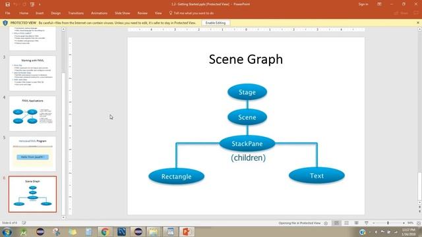The width and height of the screenshot is (422, 237).
Task: Select the partially visible slide 2 thumbnail
Action: point(32,39)
